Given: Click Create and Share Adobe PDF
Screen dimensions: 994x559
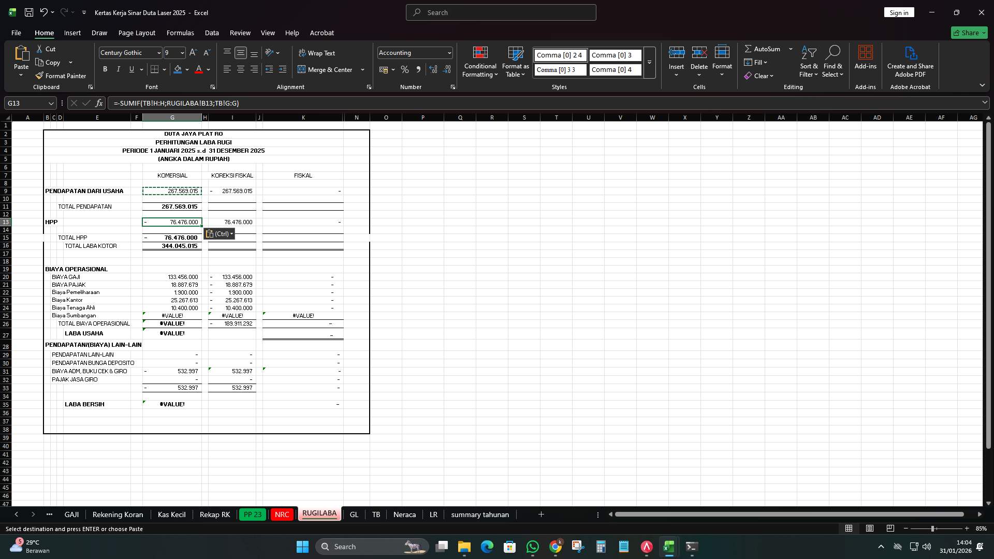Looking at the screenshot, I should 910,61.
